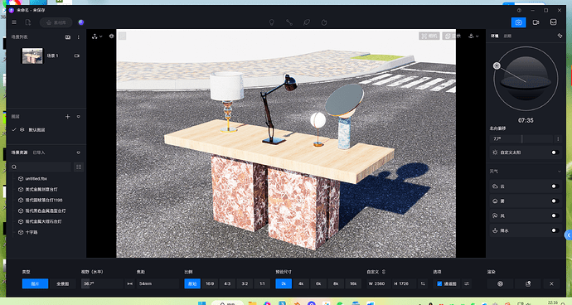Click the import file icon
The height and width of the screenshot is (305, 572).
(28, 22)
